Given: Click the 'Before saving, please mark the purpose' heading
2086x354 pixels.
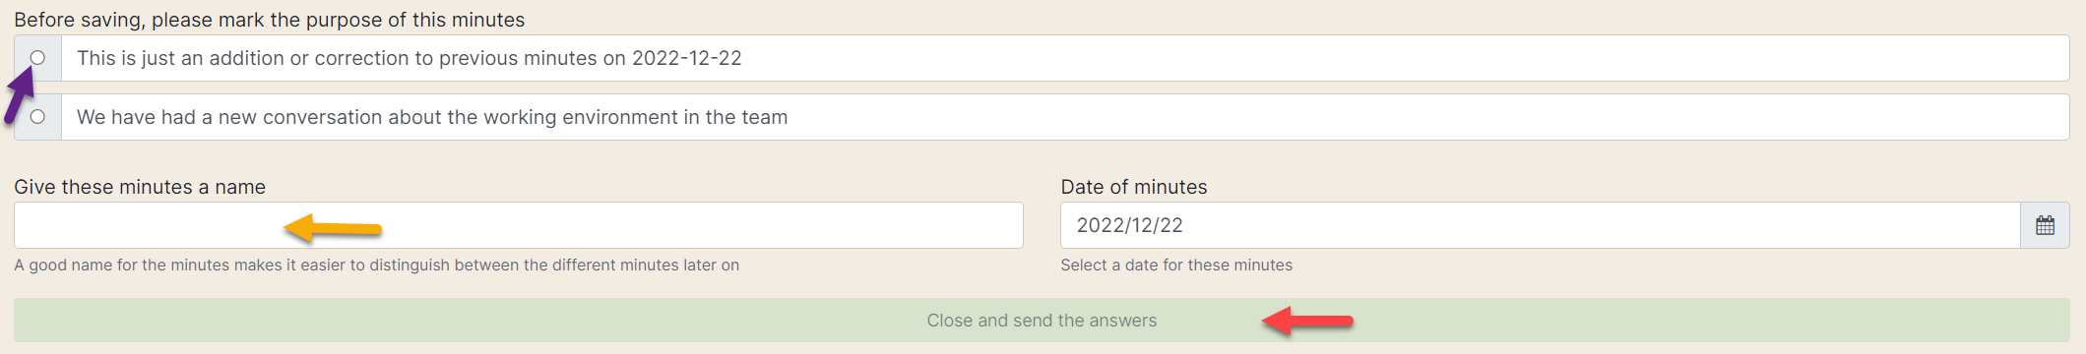Looking at the screenshot, I should [269, 20].
